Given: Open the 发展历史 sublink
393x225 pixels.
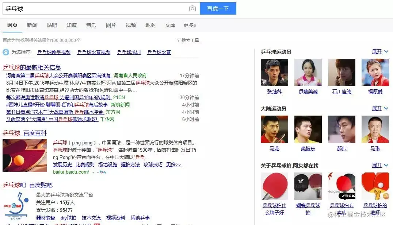Looking at the screenshot, I should (62, 164).
